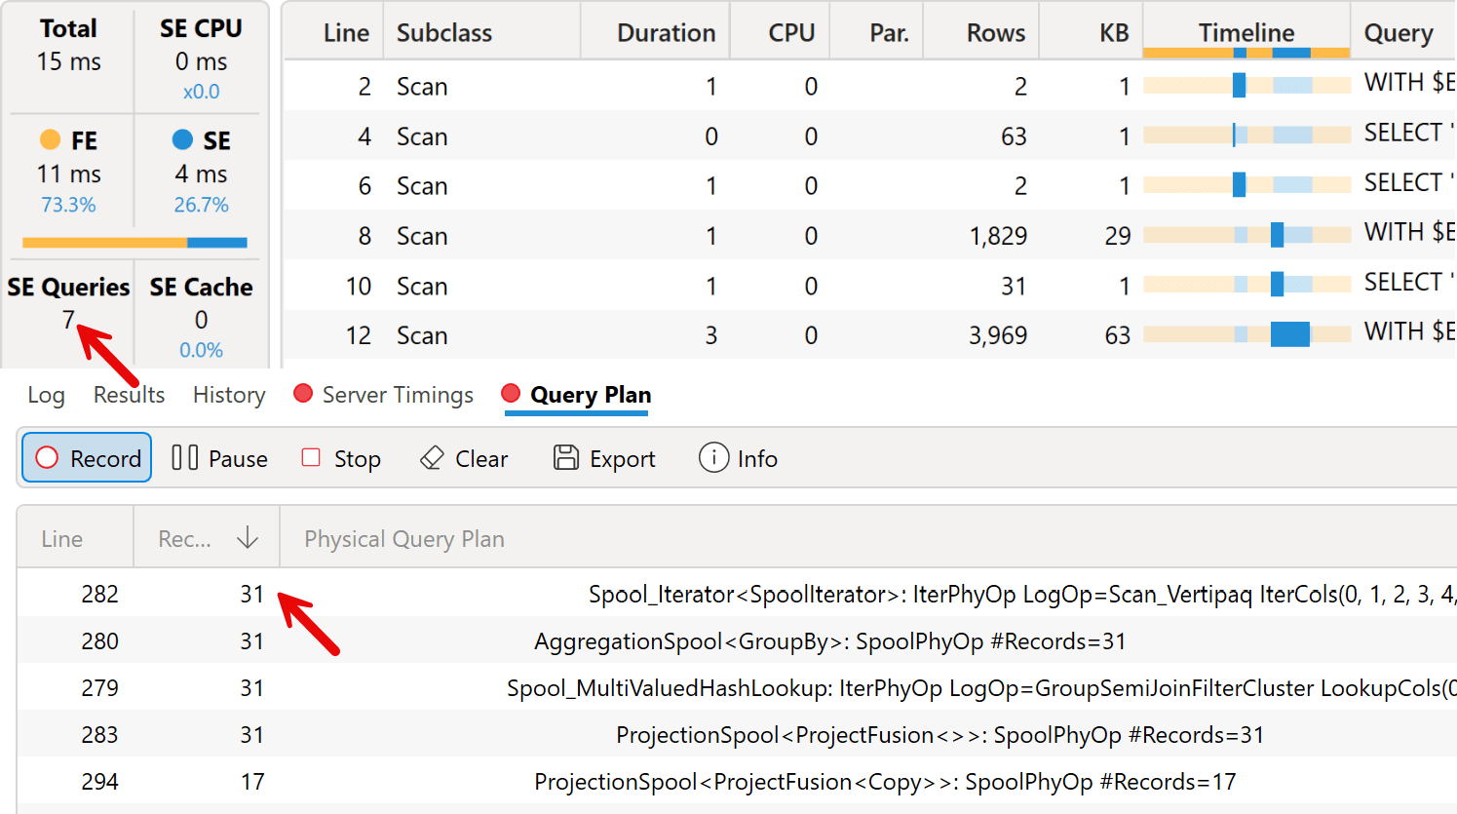Sort plan by Line column header
Viewport: 1457px width, 814px height.
62,539
